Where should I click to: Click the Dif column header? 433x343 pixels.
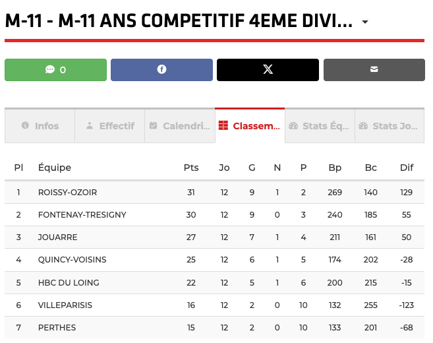pos(407,168)
